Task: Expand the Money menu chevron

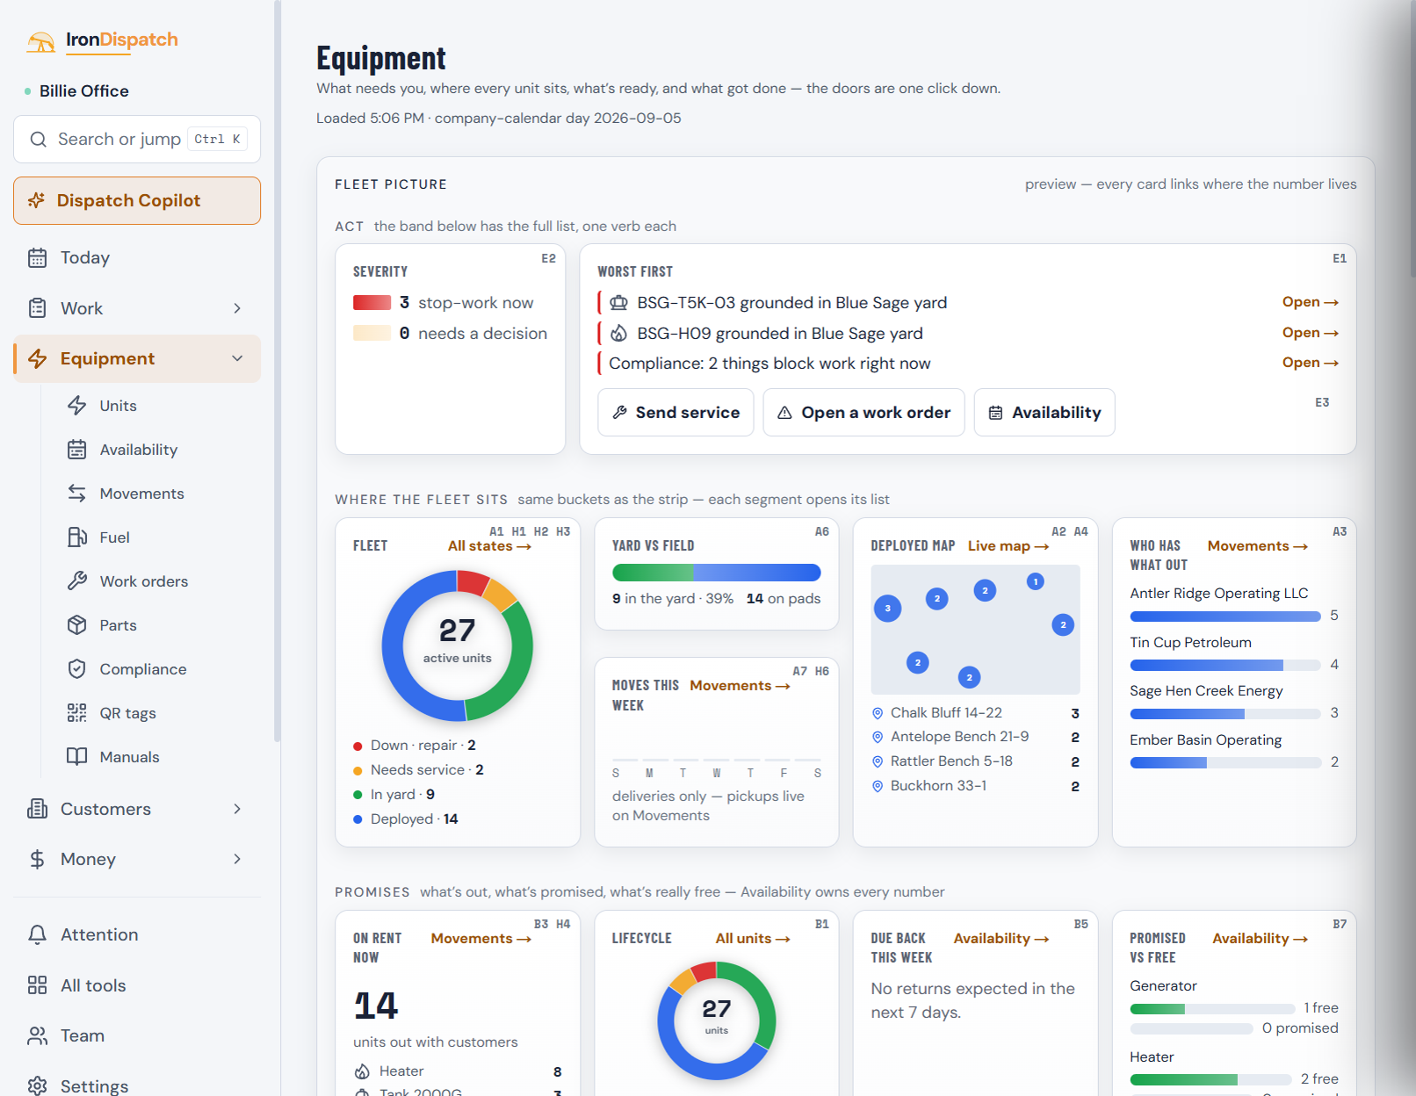Action: tap(237, 859)
